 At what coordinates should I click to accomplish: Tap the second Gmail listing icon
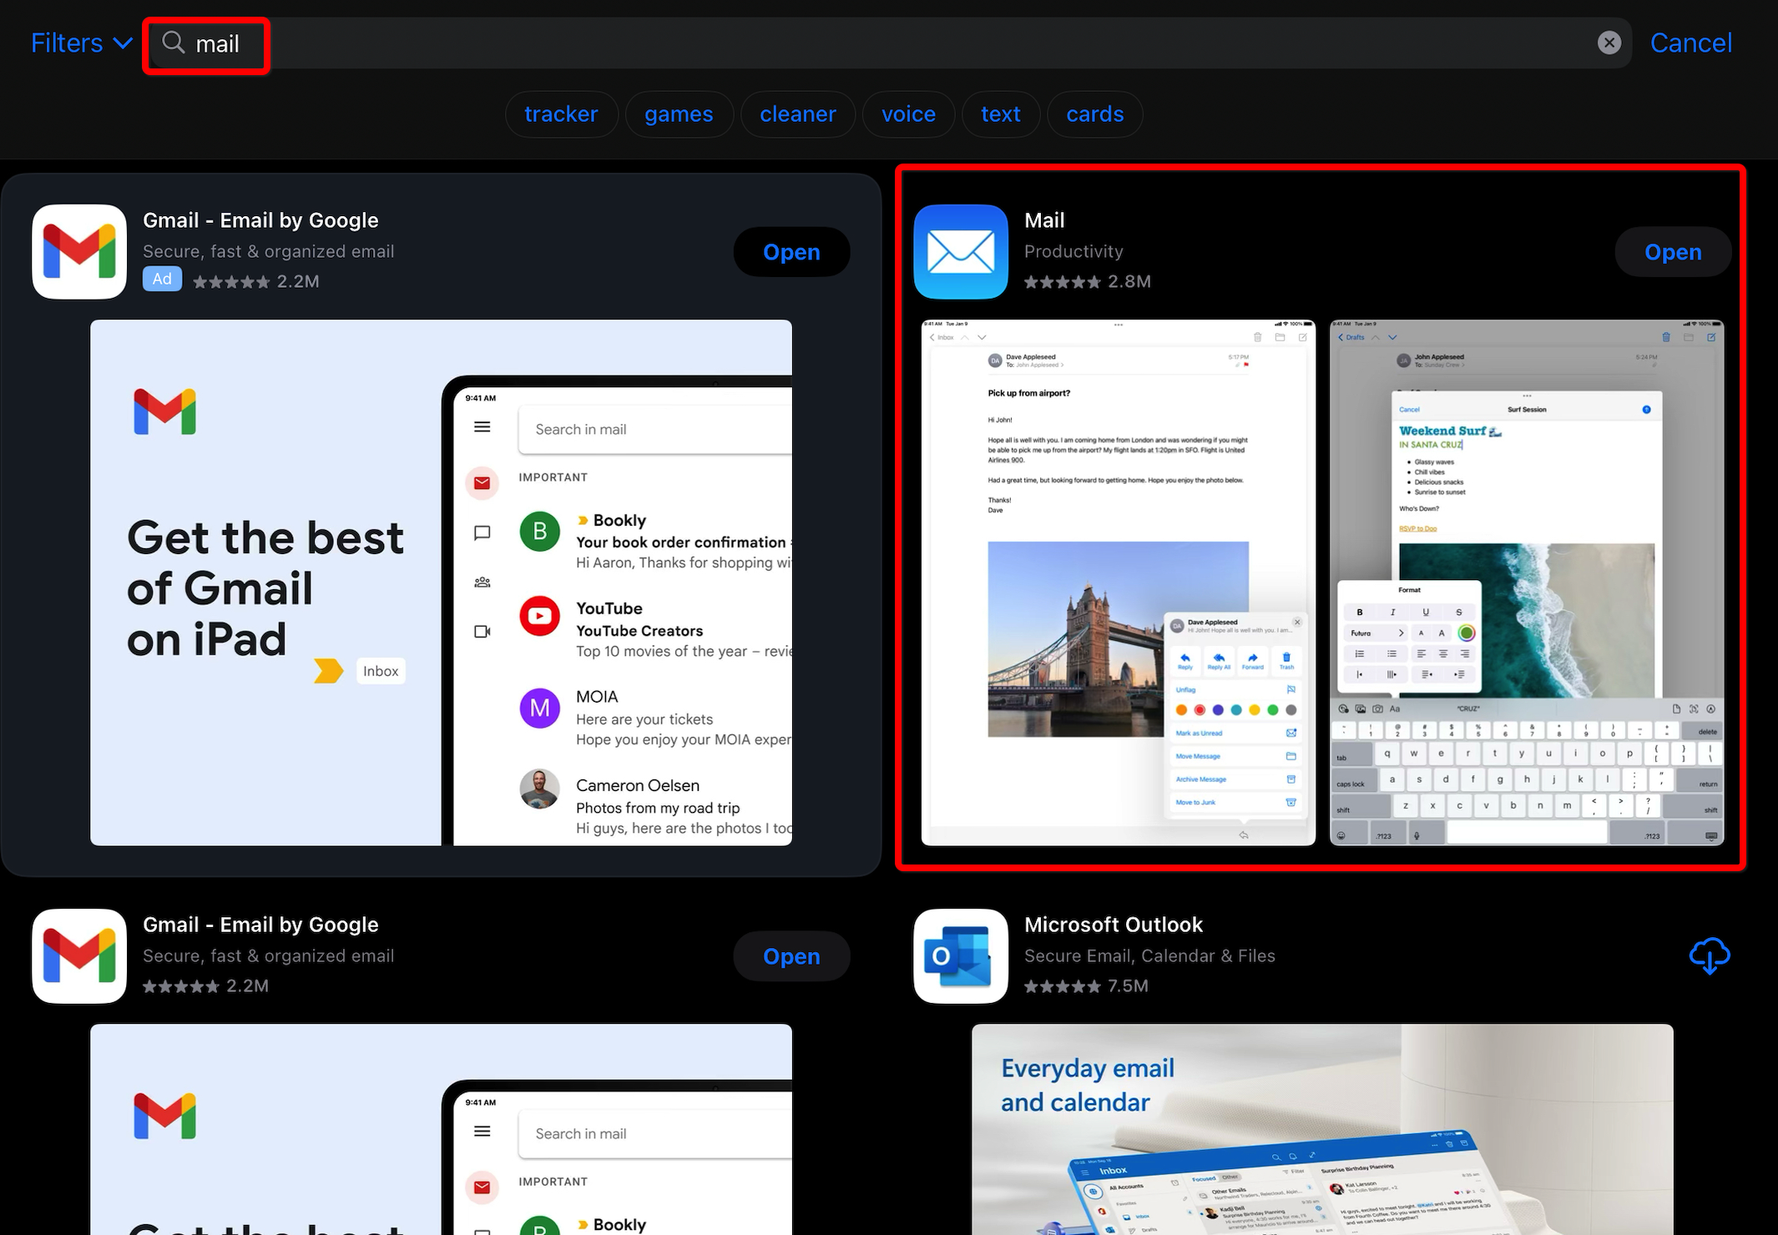coord(79,955)
